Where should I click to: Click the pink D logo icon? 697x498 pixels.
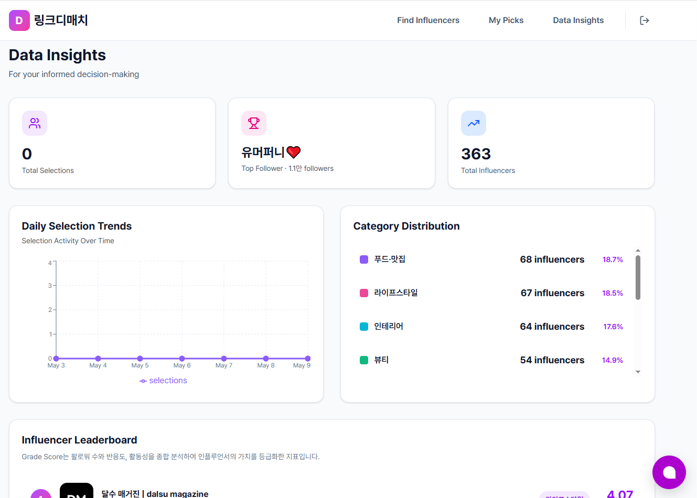19,20
